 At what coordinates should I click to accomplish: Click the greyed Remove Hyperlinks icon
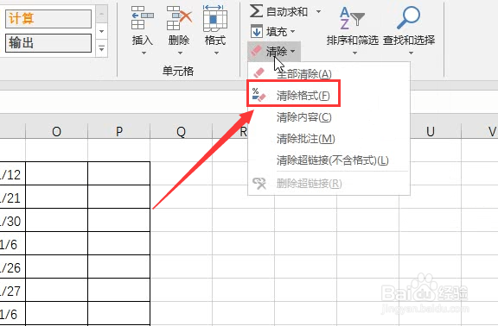pos(259,183)
